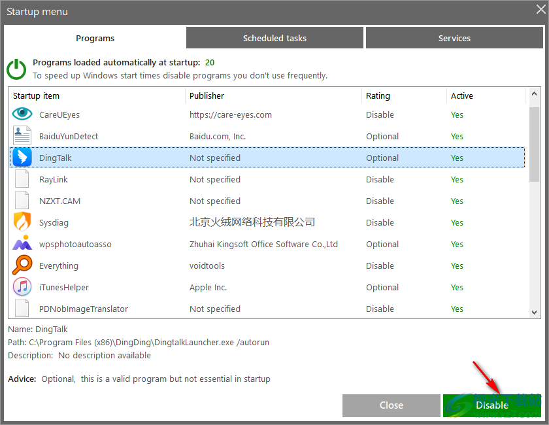Open the Scheduled tasks tab
Image resolution: width=549 pixels, height=425 pixels.
pyautogui.click(x=274, y=38)
